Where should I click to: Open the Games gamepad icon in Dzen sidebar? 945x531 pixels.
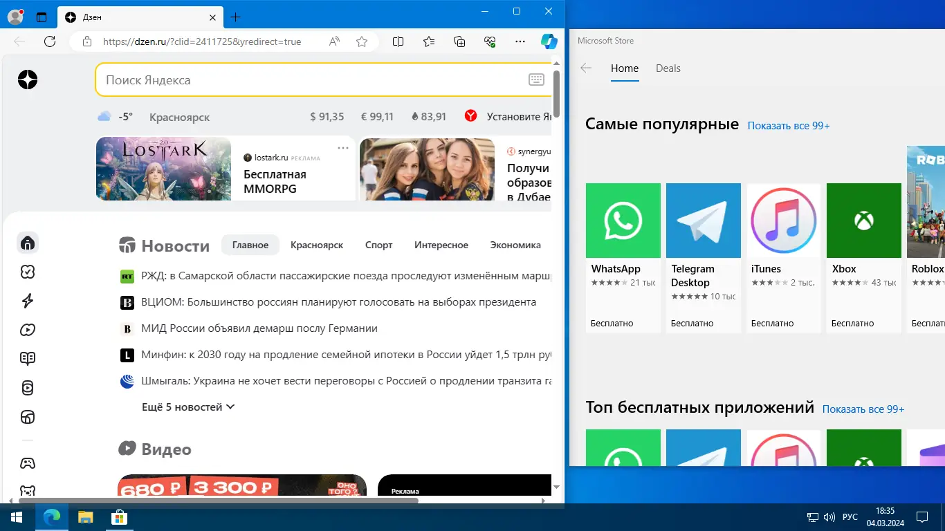[x=28, y=463]
